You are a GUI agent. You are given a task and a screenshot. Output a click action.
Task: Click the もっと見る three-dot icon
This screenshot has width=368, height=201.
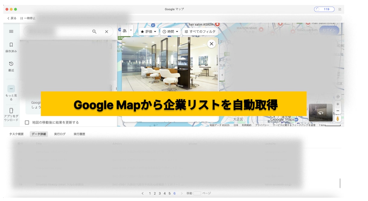(11, 89)
